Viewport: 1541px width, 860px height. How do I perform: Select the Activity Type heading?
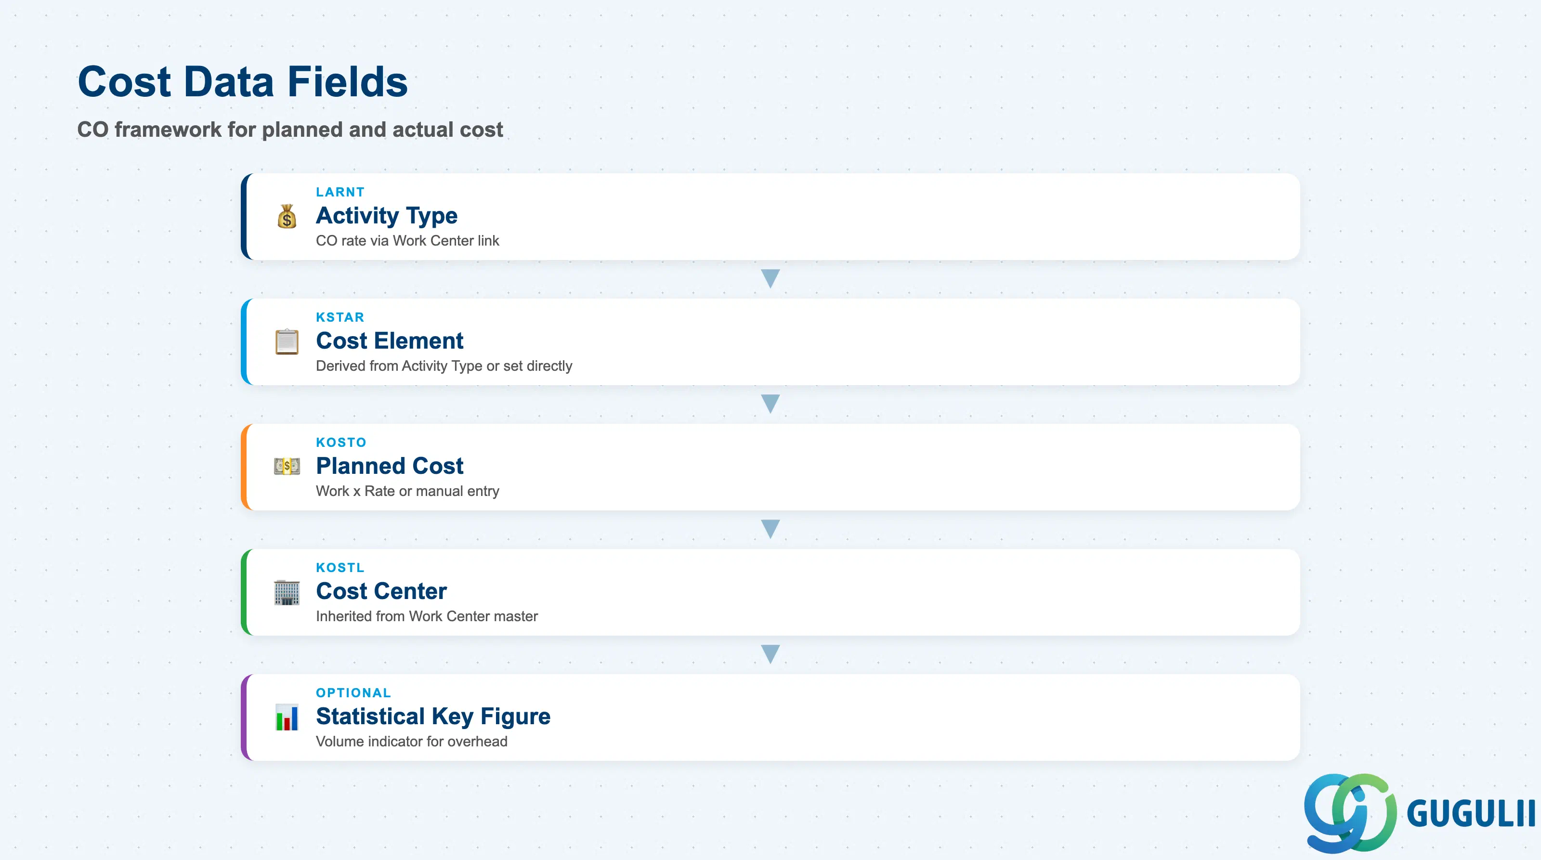click(386, 216)
